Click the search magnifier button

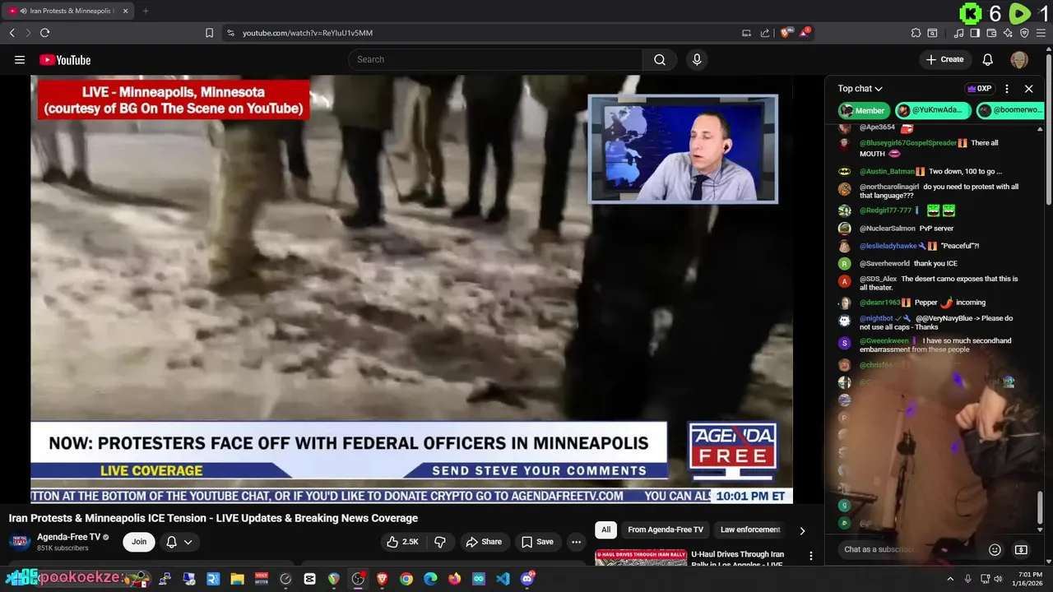coord(660,59)
